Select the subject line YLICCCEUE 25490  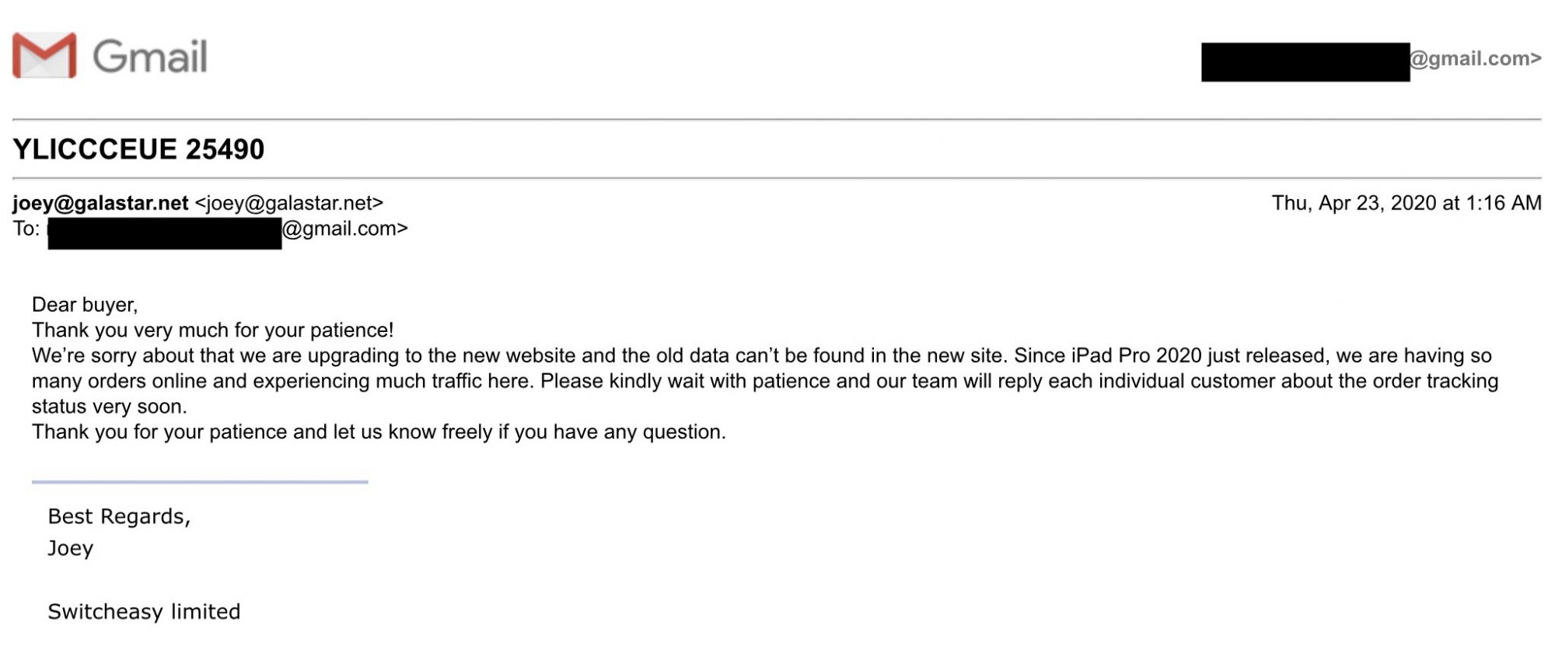coord(138,149)
